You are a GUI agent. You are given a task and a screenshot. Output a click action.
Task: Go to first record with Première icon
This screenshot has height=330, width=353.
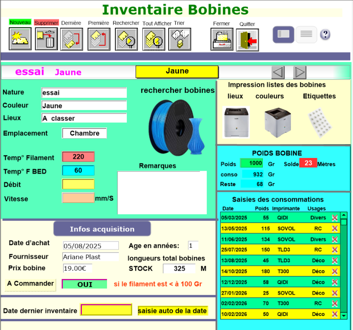[x=99, y=39]
